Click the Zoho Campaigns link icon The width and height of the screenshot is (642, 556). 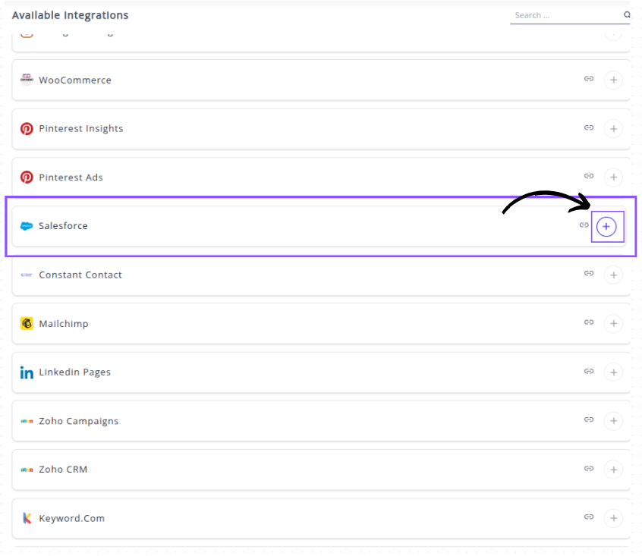[588, 419]
